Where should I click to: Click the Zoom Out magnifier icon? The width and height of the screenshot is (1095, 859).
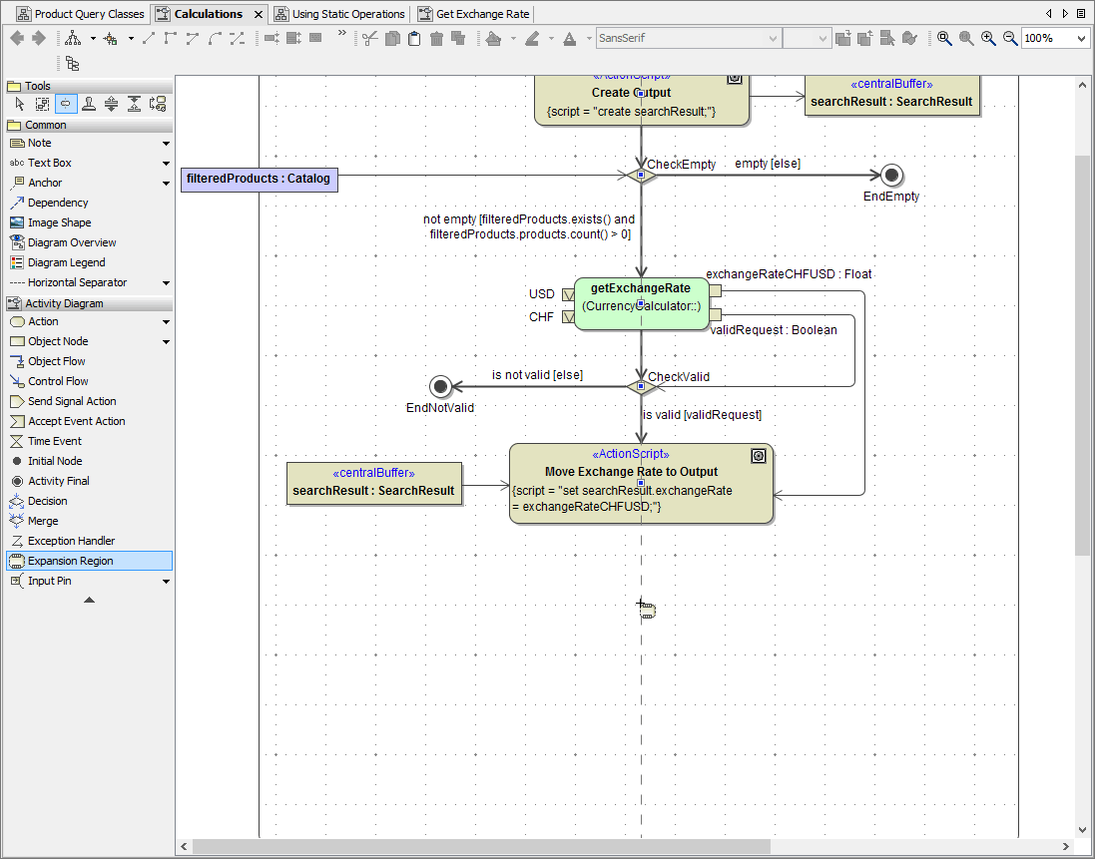click(1010, 38)
